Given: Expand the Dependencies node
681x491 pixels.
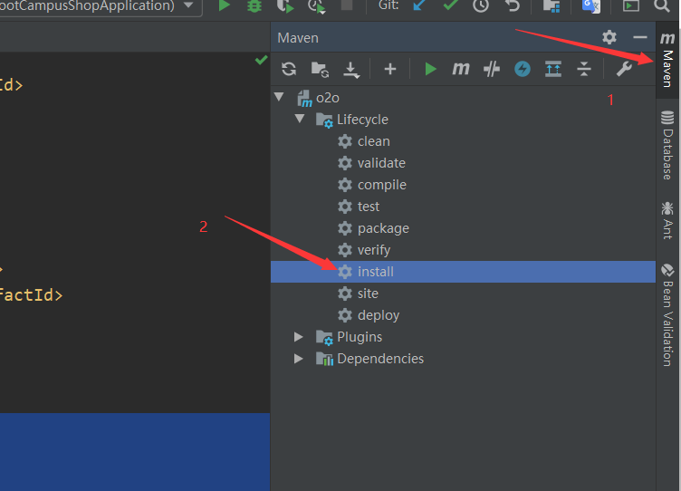Looking at the screenshot, I should coord(298,359).
